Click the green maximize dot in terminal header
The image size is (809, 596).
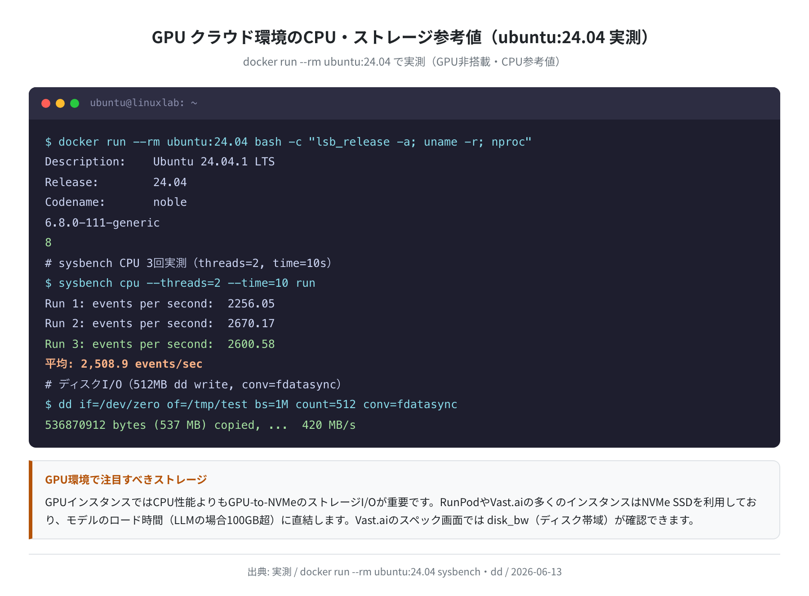tap(75, 103)
